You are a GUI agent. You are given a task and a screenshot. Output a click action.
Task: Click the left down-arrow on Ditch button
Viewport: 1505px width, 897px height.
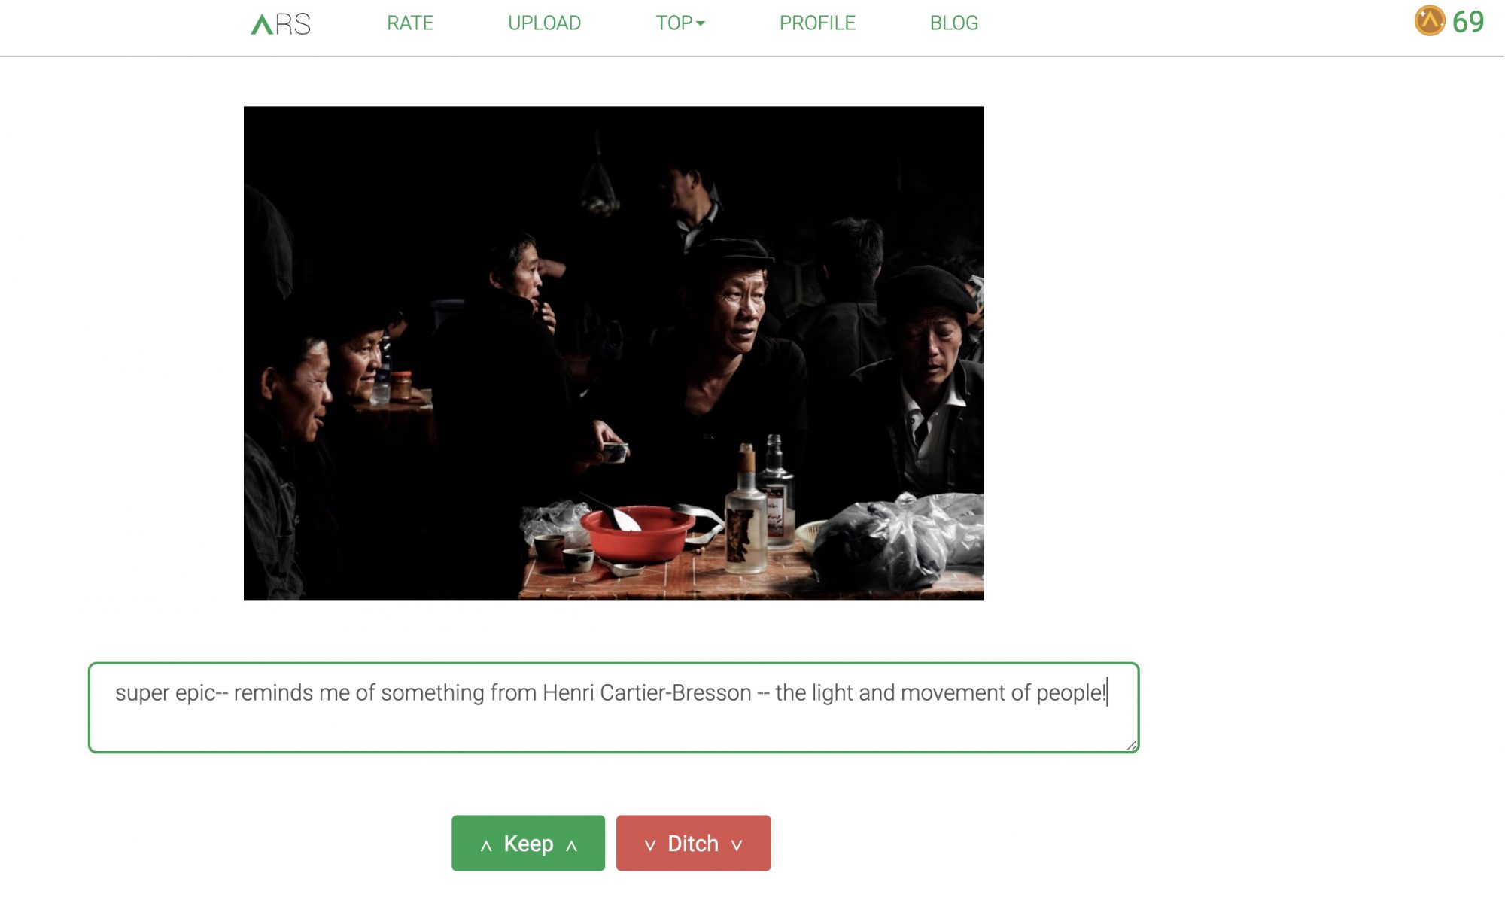(x=650, y=846)
